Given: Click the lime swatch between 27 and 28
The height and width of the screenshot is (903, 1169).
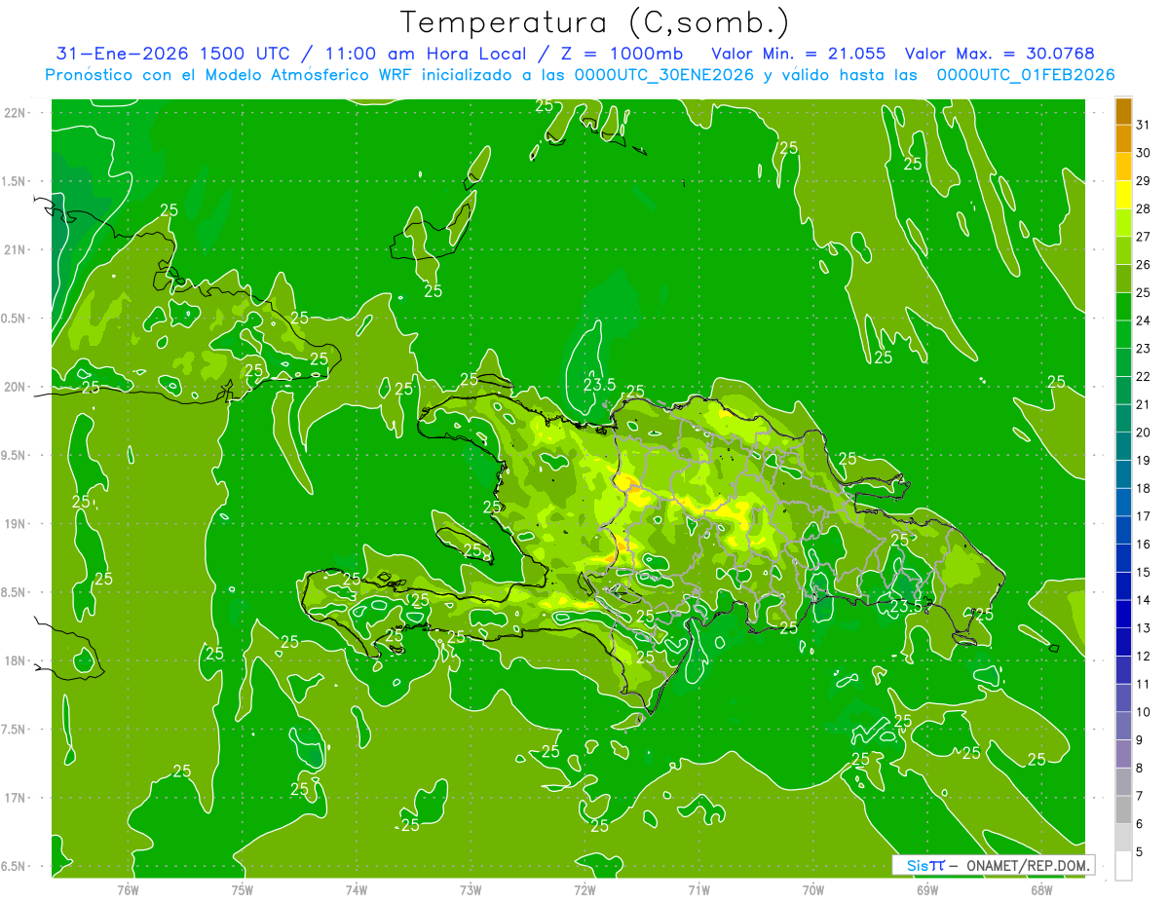Looking at the screenshot, I should (x=1123, y=223).
